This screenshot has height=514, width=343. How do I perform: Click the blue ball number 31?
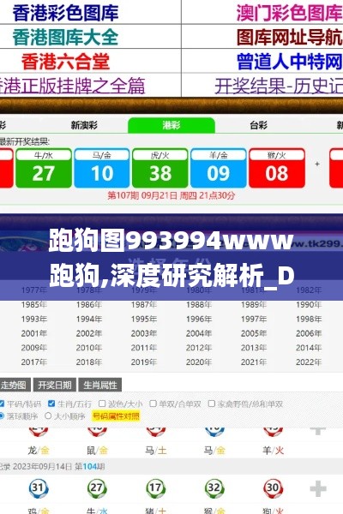(x=39, y=488)
